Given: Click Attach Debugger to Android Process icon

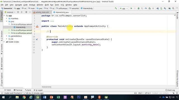Looking at the screenshot, I should (150, 8).
